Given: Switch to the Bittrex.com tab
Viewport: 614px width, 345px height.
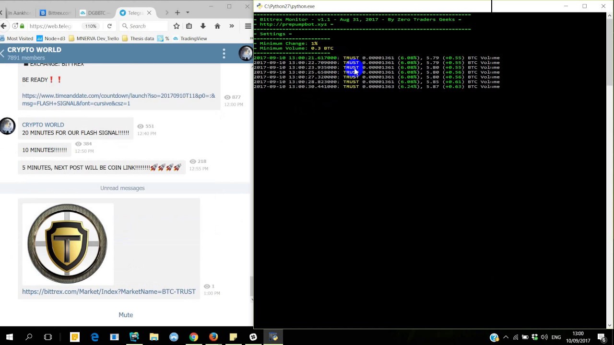Looking at the screenshot, I should pos(56,13).
